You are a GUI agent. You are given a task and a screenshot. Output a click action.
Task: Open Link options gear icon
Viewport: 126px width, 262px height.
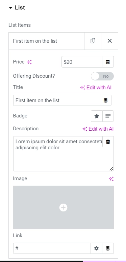coord(96,248)
